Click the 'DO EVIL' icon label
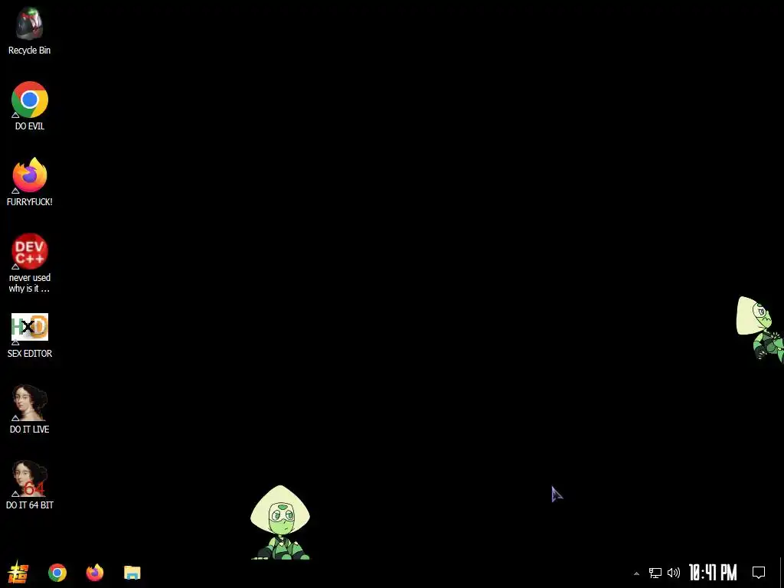 click(30, 126)
